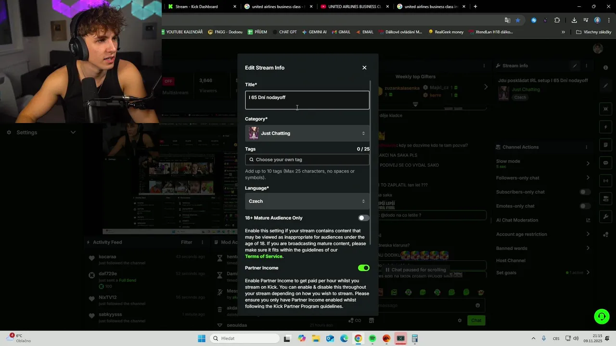The image size is (616, 346).
Task: Show more bookmarks overflow chevron
Action: pyautogui.click(x=563, y=32)
